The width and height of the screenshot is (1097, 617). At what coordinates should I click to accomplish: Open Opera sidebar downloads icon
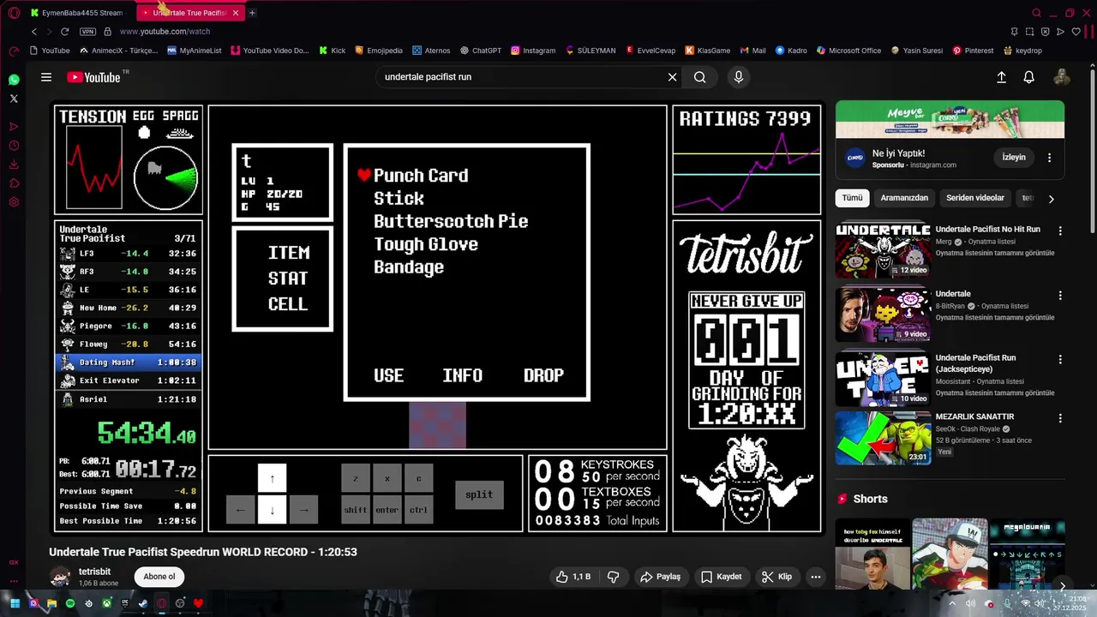click(14, 165)
